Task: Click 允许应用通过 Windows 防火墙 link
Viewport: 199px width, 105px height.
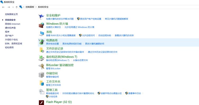Action: pos(79,27)
